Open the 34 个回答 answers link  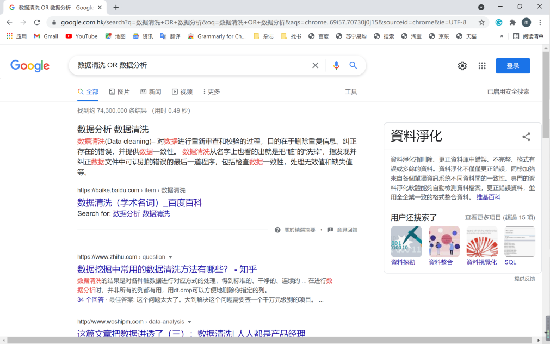(x=90, y=300)
